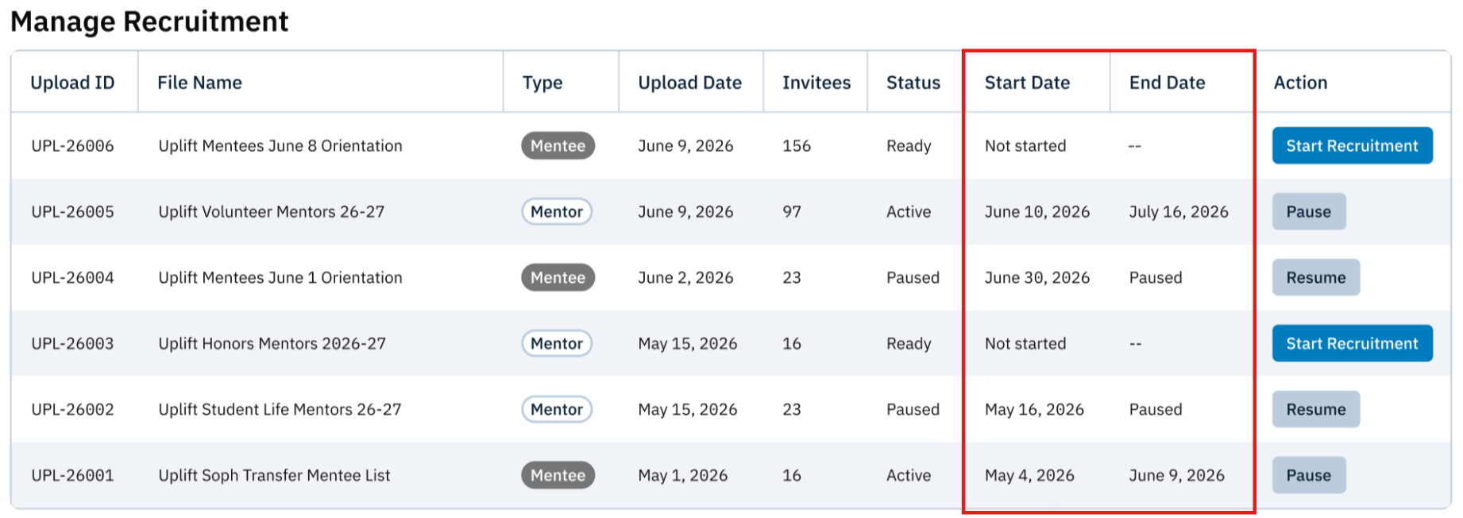This screenshot has width=1463, height=518.
Task: Open file Uplift Soph Transfer Mentee List
Action: coord(274,475)
